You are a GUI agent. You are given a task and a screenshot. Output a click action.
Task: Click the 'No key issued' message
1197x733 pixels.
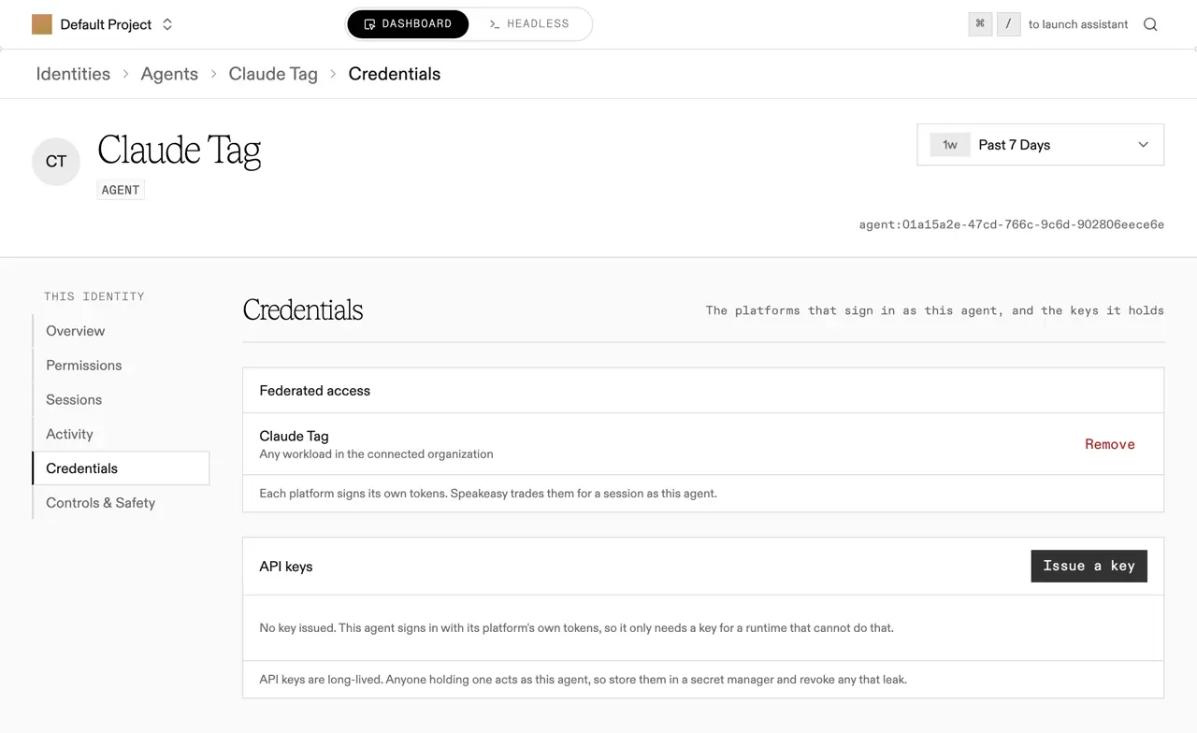point(576,628)
